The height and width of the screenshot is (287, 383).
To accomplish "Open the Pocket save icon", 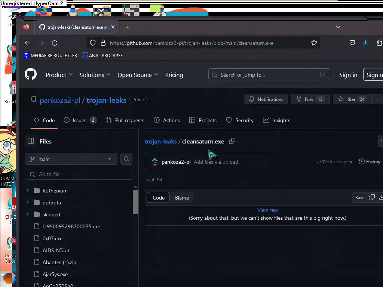I will click(x=352, y=43).
